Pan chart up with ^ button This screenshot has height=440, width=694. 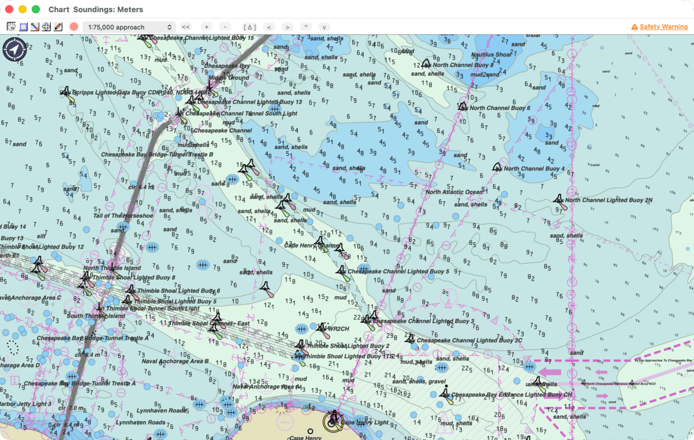tap(306, 27)
